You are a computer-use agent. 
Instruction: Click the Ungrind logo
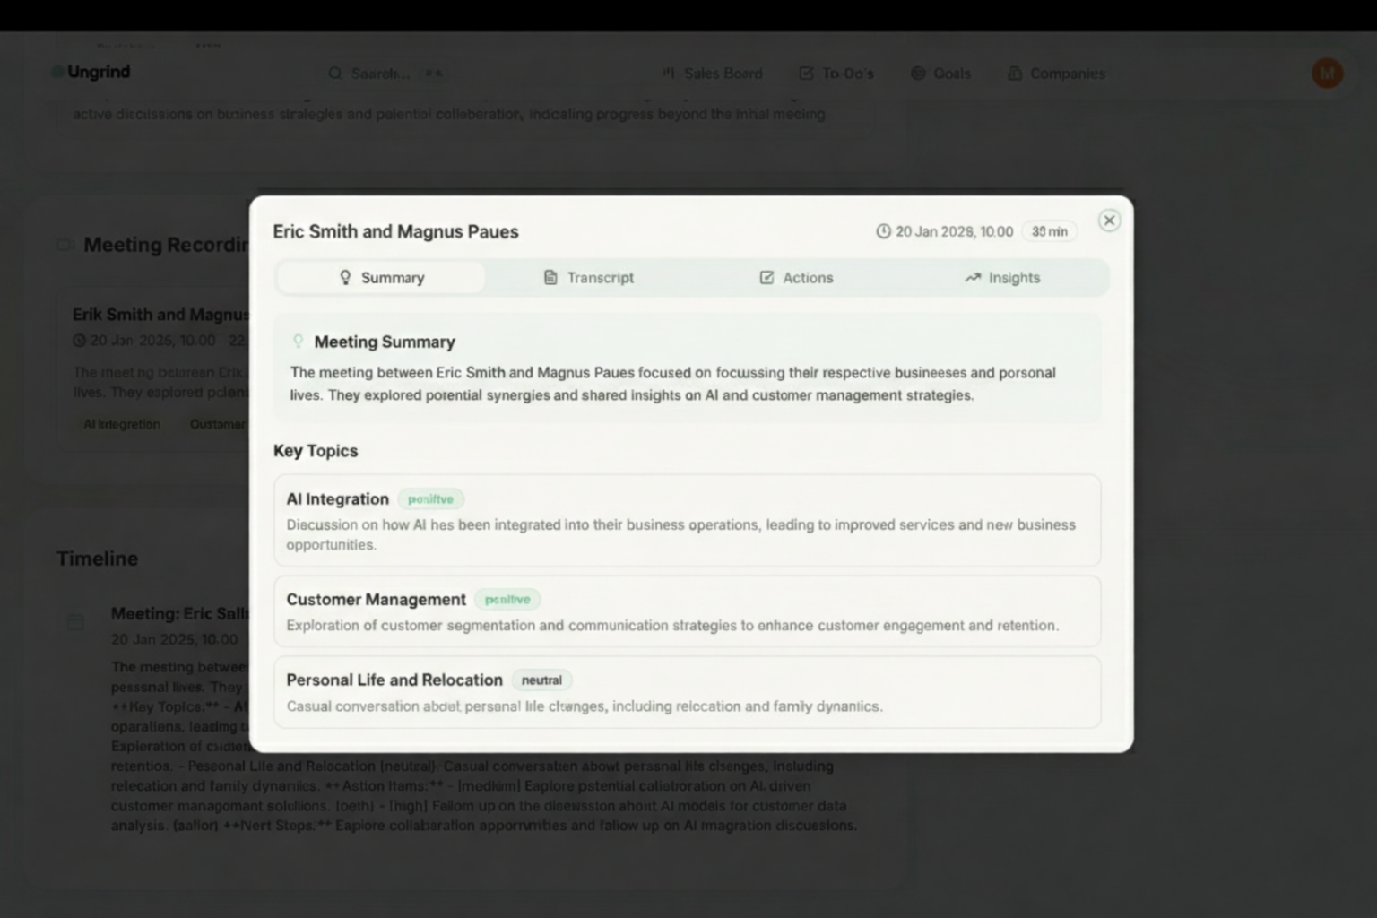[91, 72]
